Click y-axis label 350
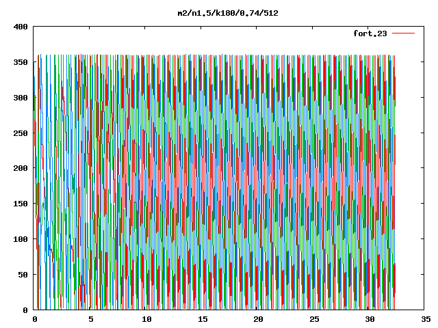The width and height of the screenshot is (438, 328). 21,62
